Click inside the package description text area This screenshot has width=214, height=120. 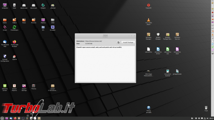[x=105, y=64]
